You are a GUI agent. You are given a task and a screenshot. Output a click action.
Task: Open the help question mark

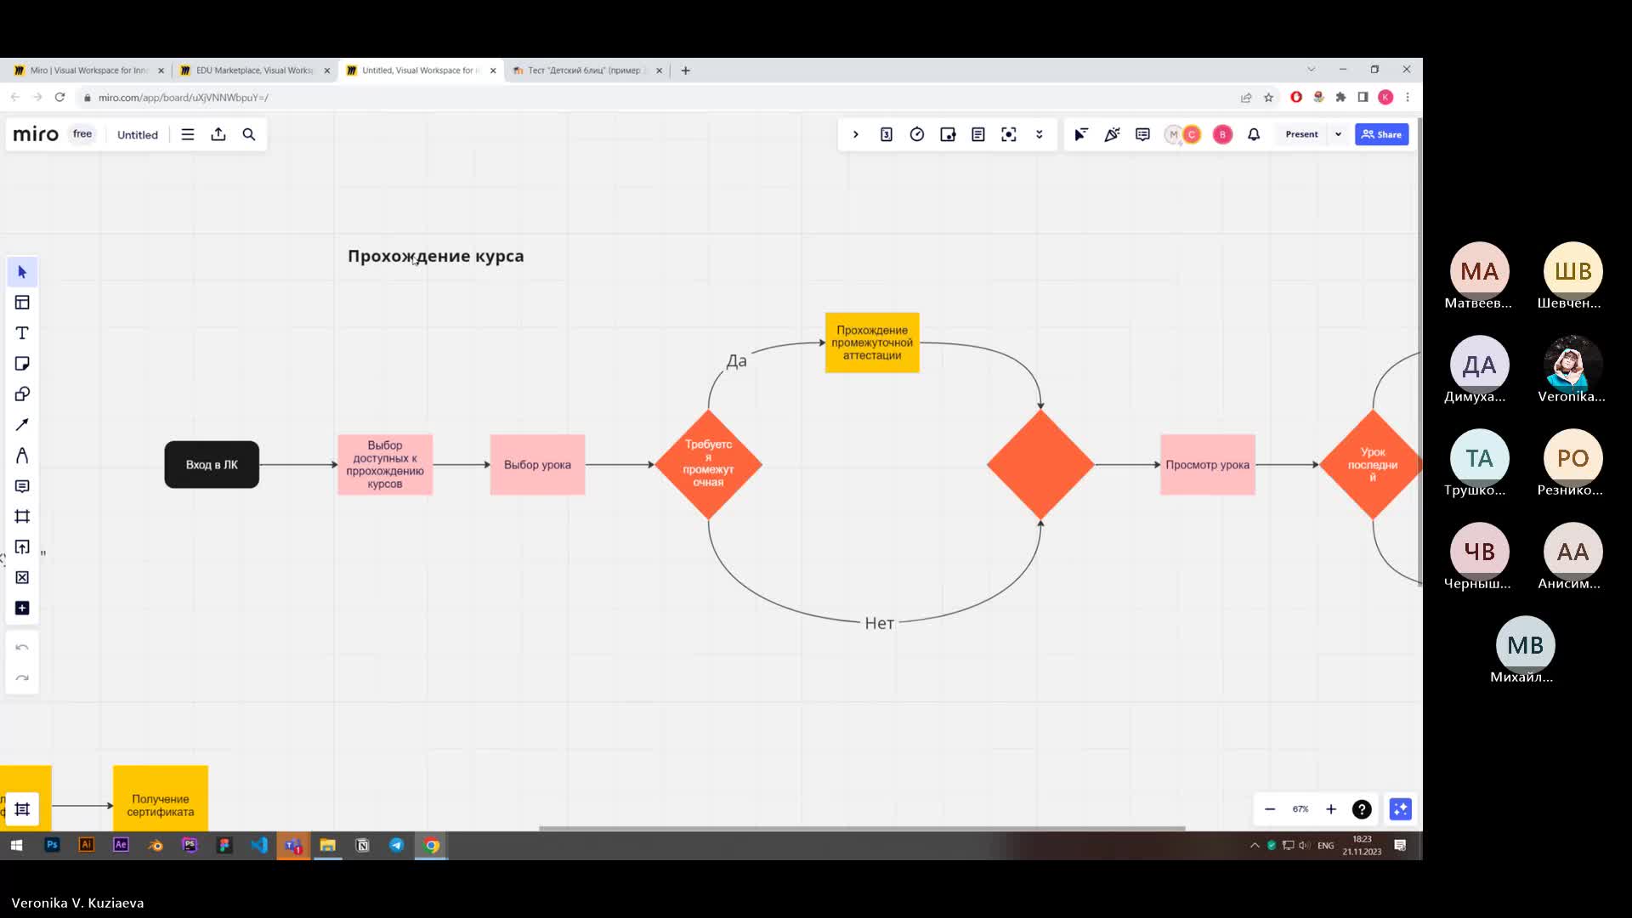tap(1362, 809)
